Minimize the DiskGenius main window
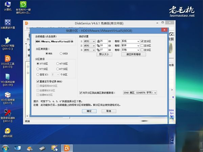The height and width of the screenshot is (152, 203). (x=157, y=23)
